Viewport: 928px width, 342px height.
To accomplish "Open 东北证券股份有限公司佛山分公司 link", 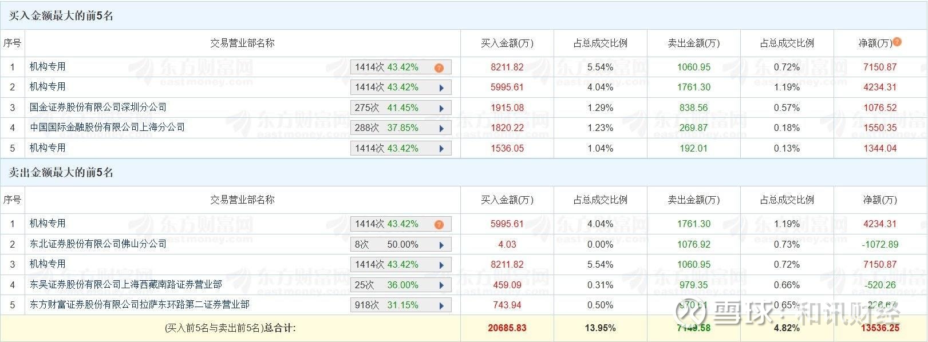I will click(98, 244).
